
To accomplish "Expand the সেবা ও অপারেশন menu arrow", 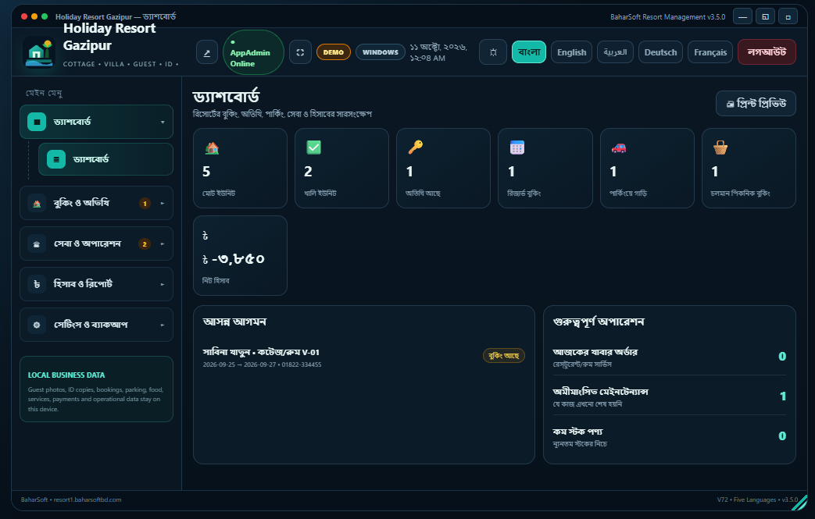I will pyautogui.click(x=163, y=244).
